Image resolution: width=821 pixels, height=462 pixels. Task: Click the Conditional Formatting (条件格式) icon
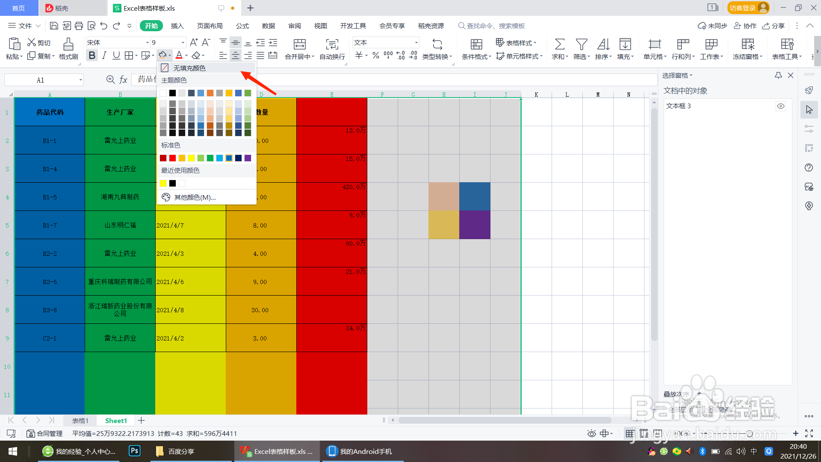pyautogui.click(x=476, y=44)
